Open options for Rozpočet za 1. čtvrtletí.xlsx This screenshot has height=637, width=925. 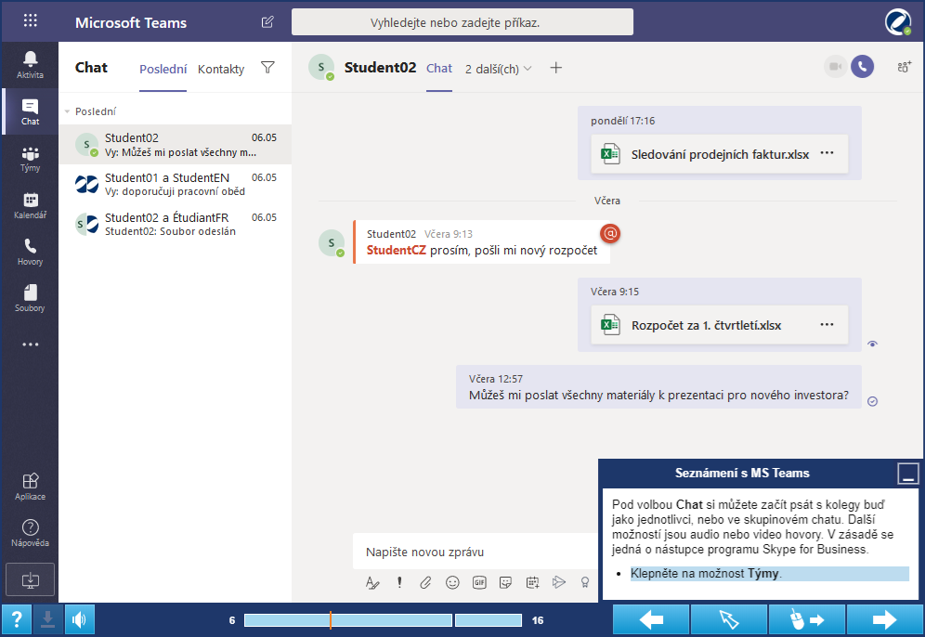827,324
